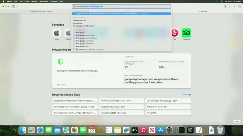The height and width of the screenshot is (136, 243).
Task: Click the Privacy Report shield icon
Action: coord(60,61)
